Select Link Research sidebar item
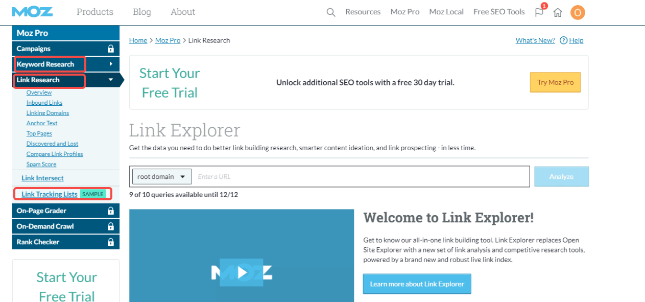Screen dimensions: 645x302 66,80
